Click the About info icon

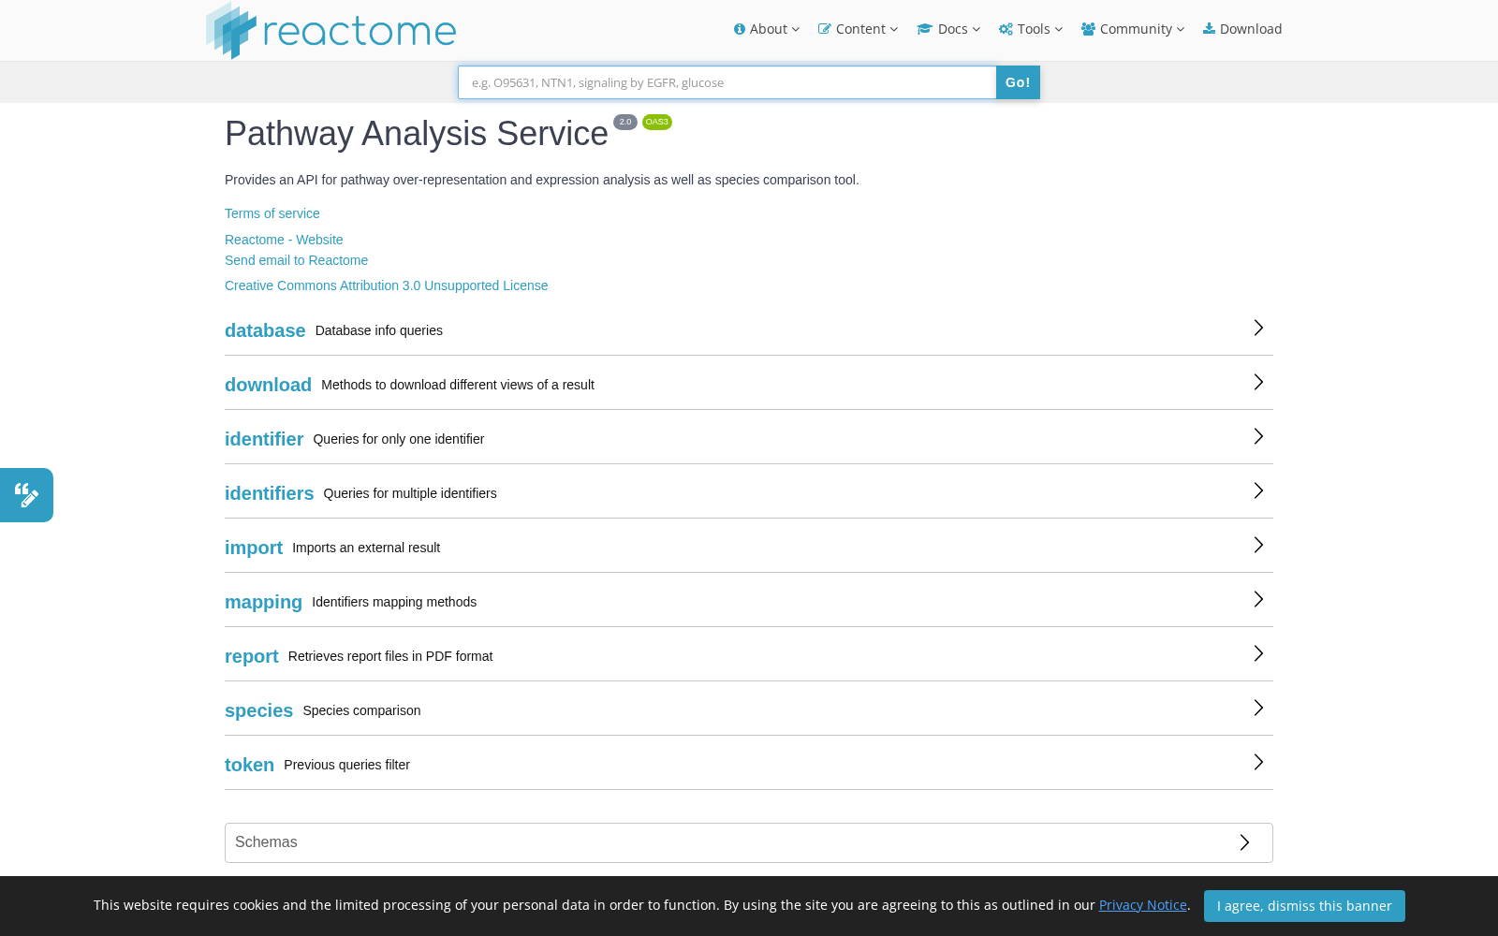point(740,29)
